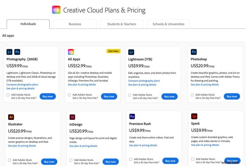Enable Add Adobe Stock for Photography plan
The height and width of the screenshot is (166, 246).
click(x=8, y=95)
